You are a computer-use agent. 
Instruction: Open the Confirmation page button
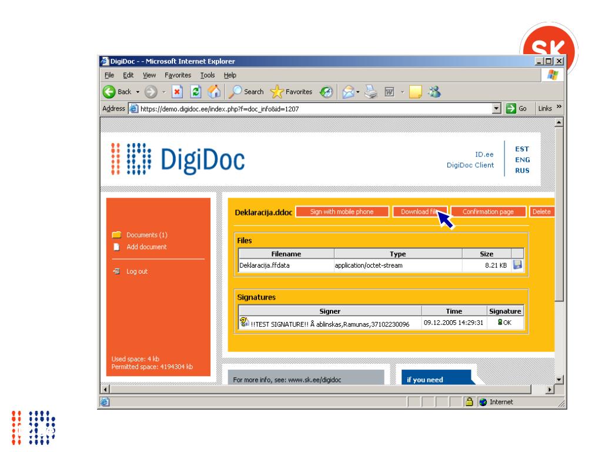coord(488,212)
